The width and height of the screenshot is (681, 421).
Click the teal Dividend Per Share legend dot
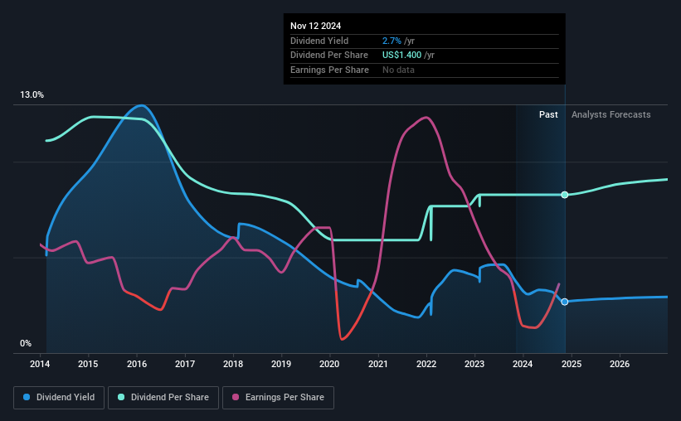(121, 397)
